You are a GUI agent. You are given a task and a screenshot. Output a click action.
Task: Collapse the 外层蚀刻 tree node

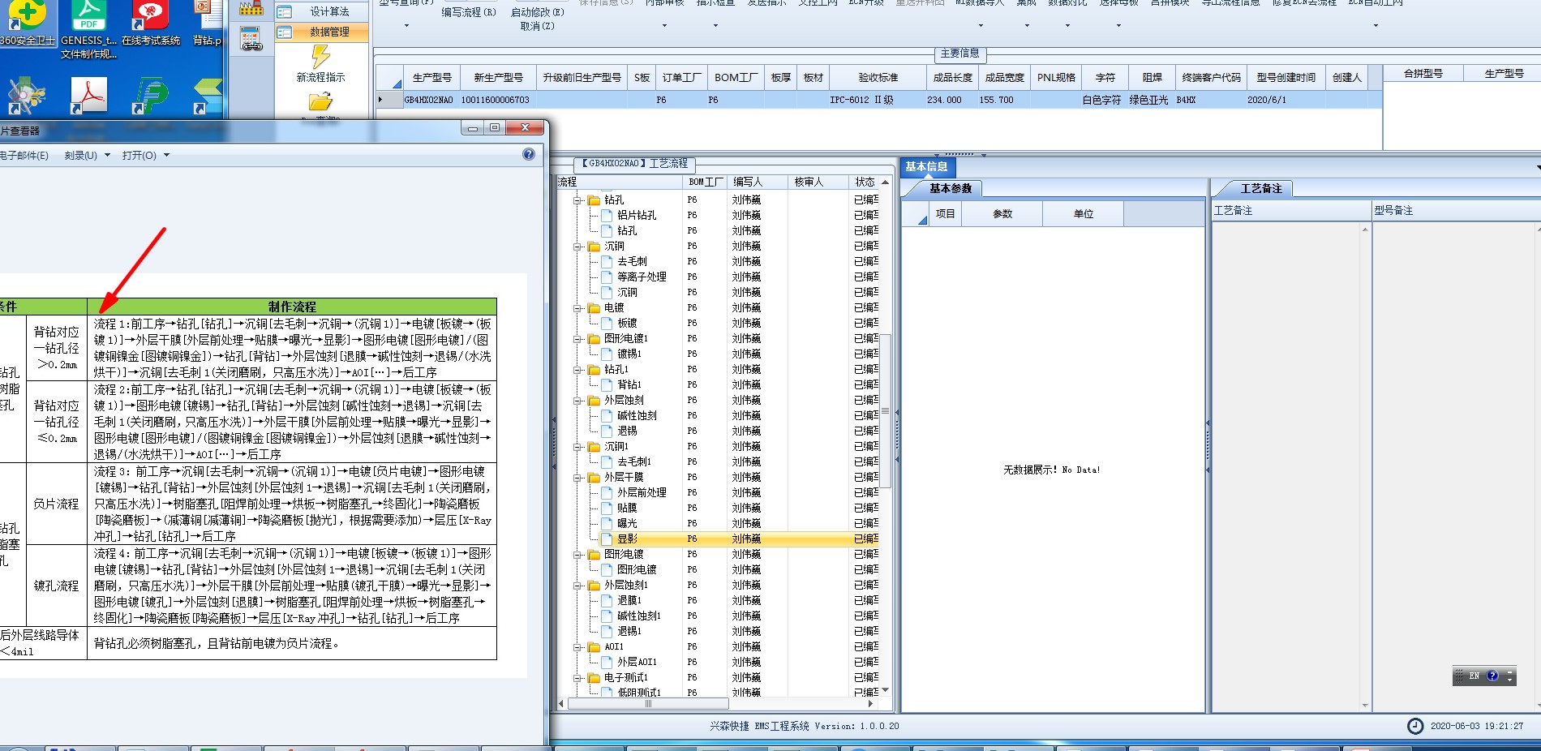coord(578,401)
